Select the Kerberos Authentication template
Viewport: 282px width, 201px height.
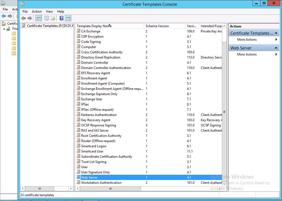pyautogui.click(x=99, y=115)
